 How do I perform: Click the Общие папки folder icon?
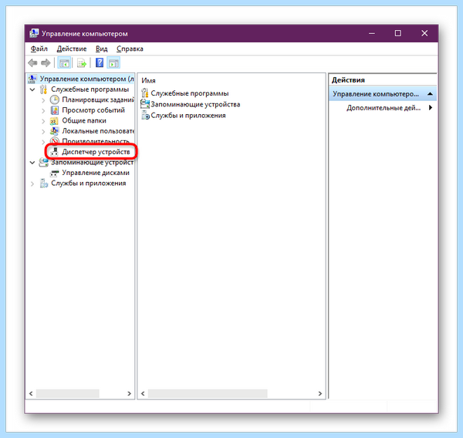pos(54,121)
